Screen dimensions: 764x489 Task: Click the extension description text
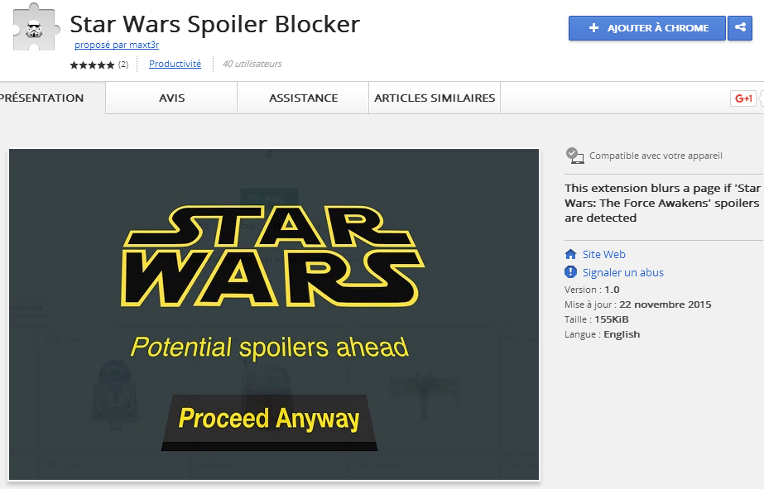[x=662, y=203]
